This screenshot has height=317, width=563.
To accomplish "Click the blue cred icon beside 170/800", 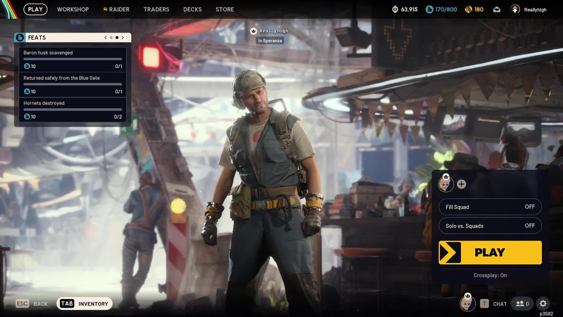I will click(x=429, y=9).
